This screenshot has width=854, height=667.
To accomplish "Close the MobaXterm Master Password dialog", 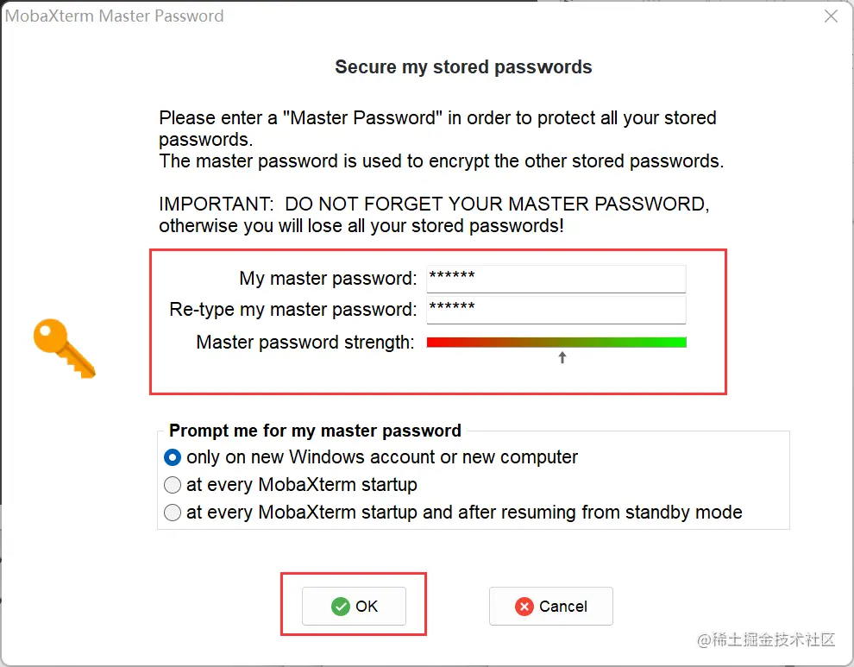I will pyautogui.click(x=831, y=16).
